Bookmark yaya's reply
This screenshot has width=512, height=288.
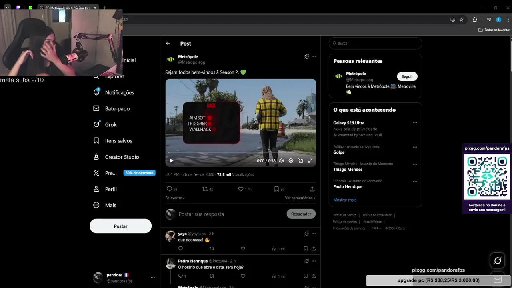click(306, 249)
